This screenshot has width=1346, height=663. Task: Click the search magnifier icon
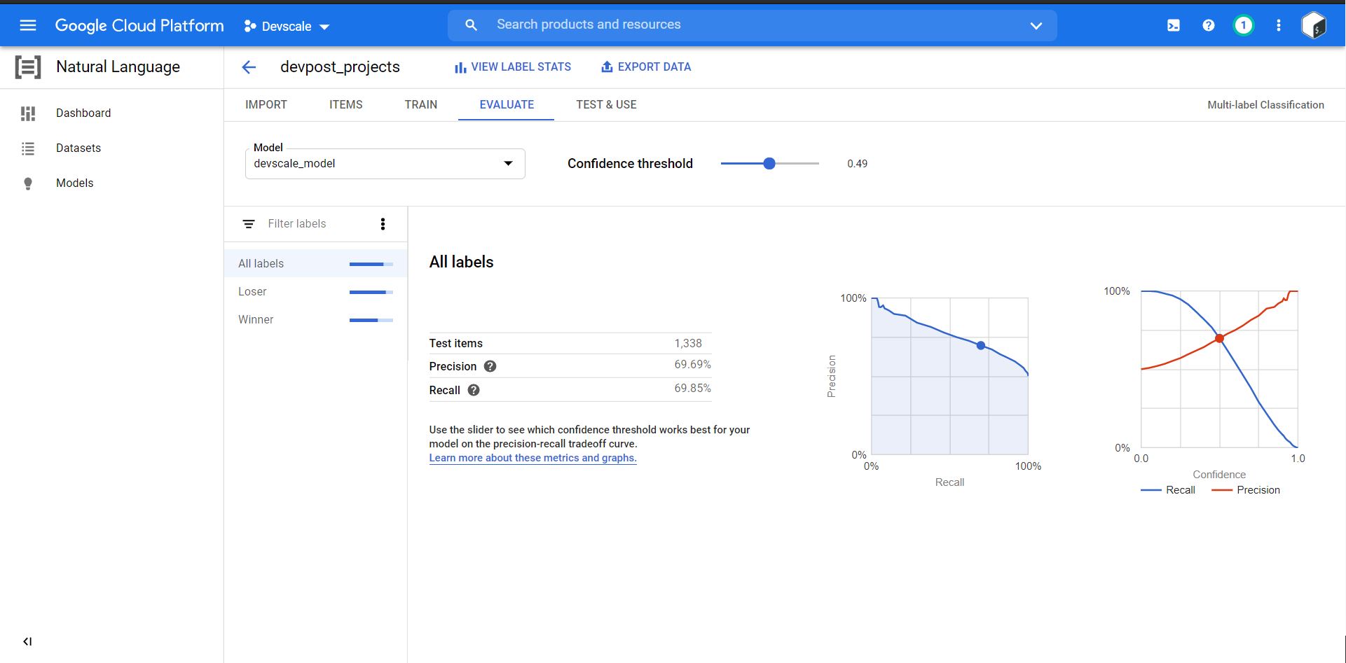(x=471, y=25)
